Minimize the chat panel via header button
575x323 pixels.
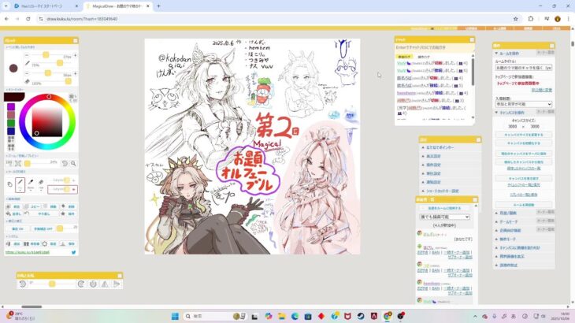coord(472,39)
